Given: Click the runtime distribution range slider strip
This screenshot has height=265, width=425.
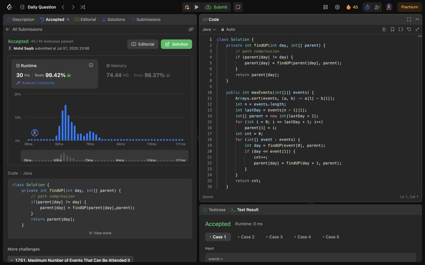Looking at the screenshot, I should click(x=104, y=156).
